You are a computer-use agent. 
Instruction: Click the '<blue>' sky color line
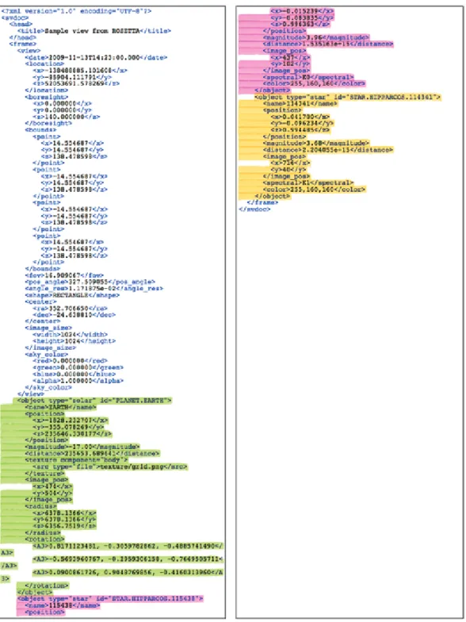[74, 374]
